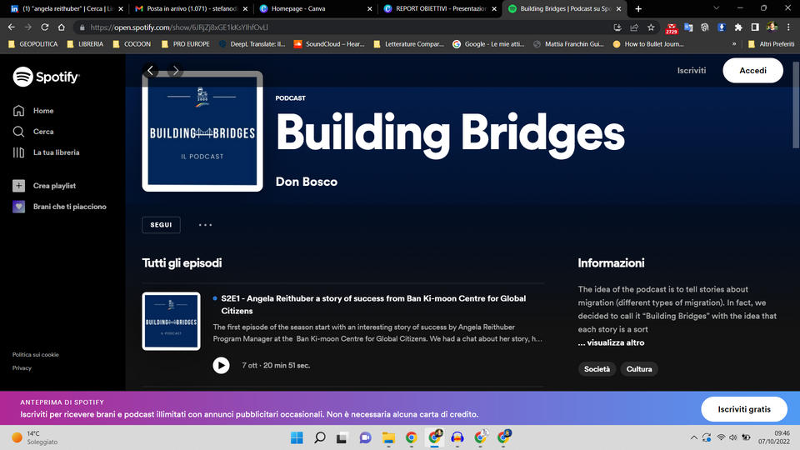Go forward with Spotify right arrow
The height and width of the screenshot is (450, 800).
click(176, 70)
